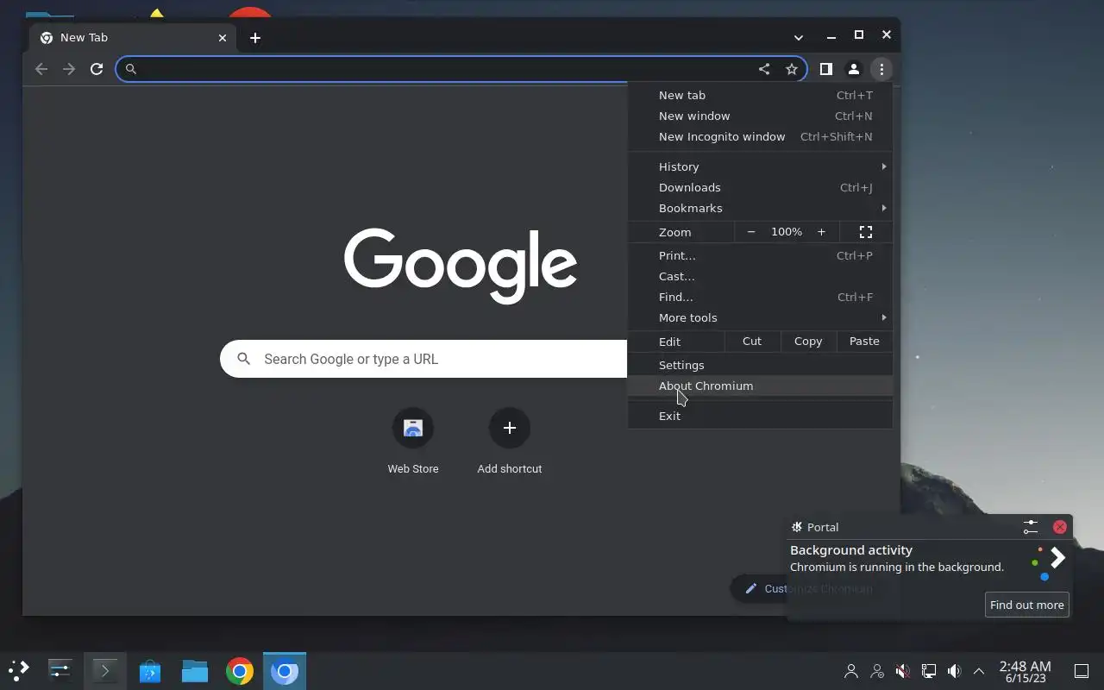Image resolution: width=1104 pixels, height=690 pixels.
Task: Open the network tray icon
Action: [929, 670]
